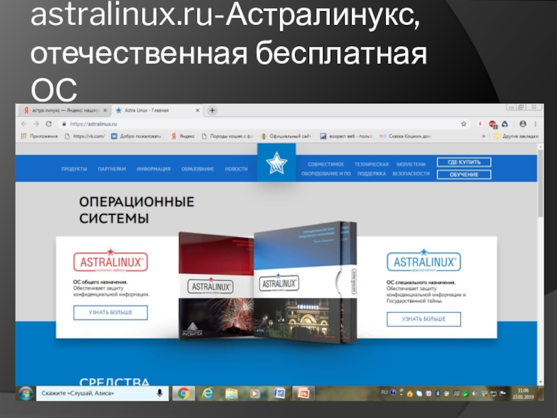Click the Google Drive extension icon
The height and width of the screenshot is (418, 557).
coord(505,124)
